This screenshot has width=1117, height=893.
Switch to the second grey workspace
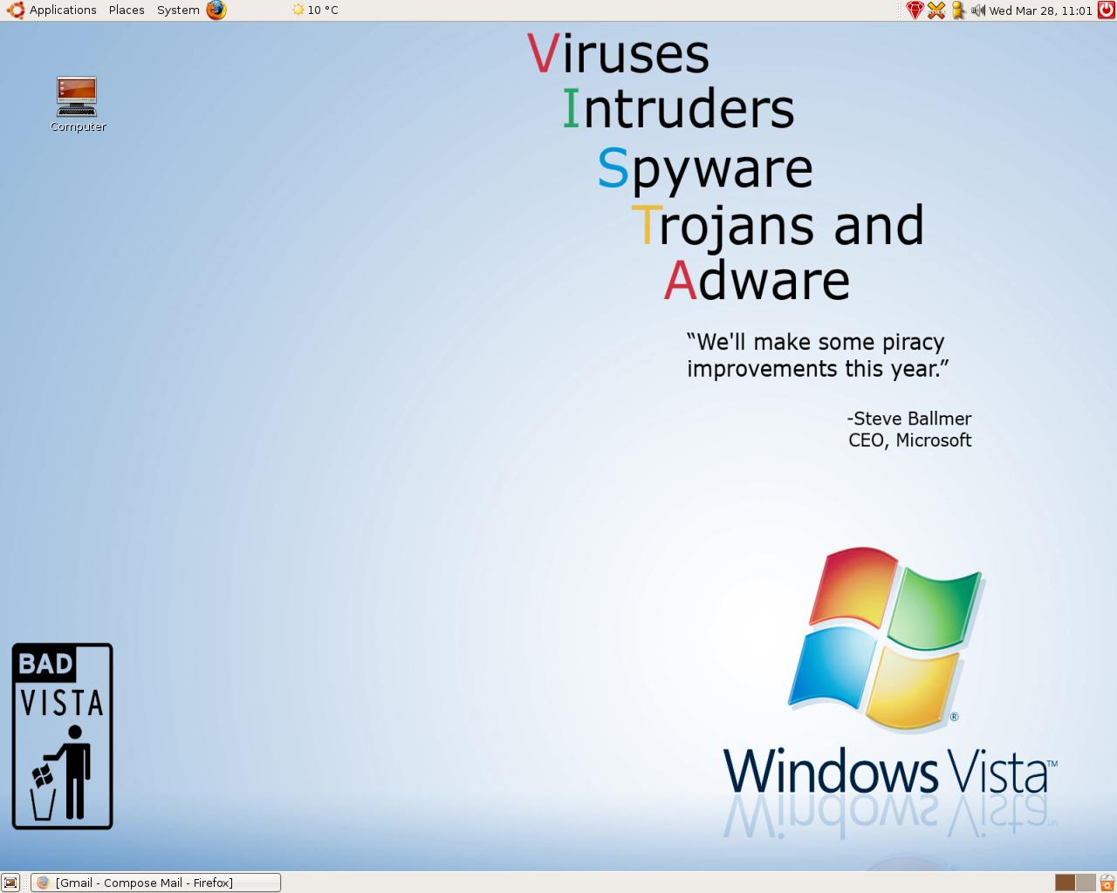coord(1085,883)
